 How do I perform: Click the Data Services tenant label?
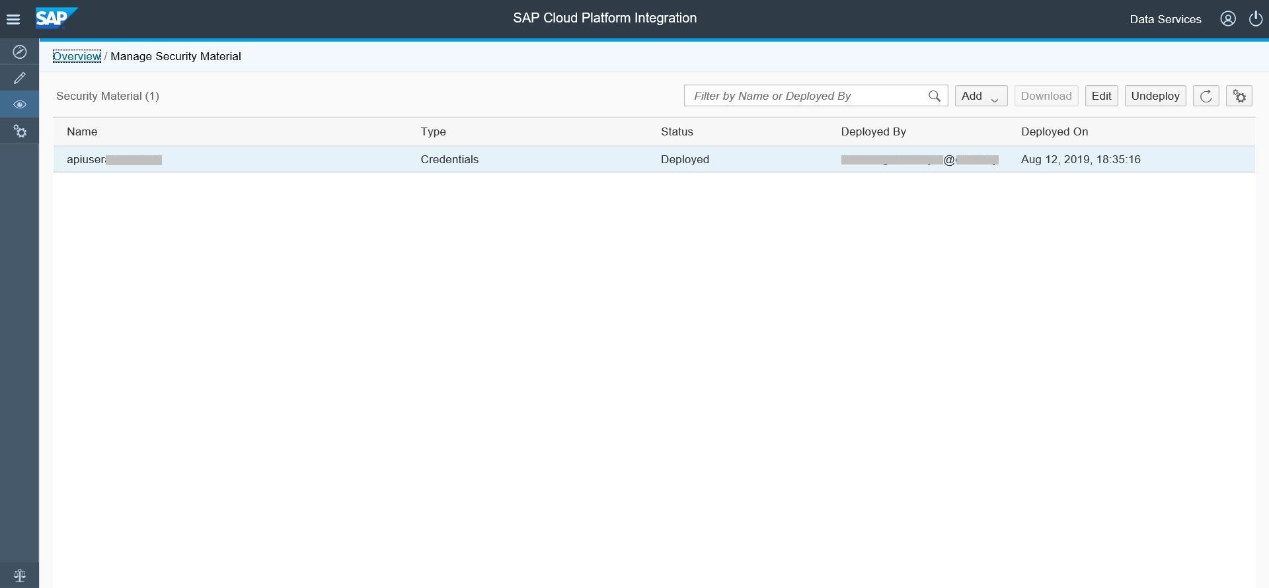click(1165, 19)
